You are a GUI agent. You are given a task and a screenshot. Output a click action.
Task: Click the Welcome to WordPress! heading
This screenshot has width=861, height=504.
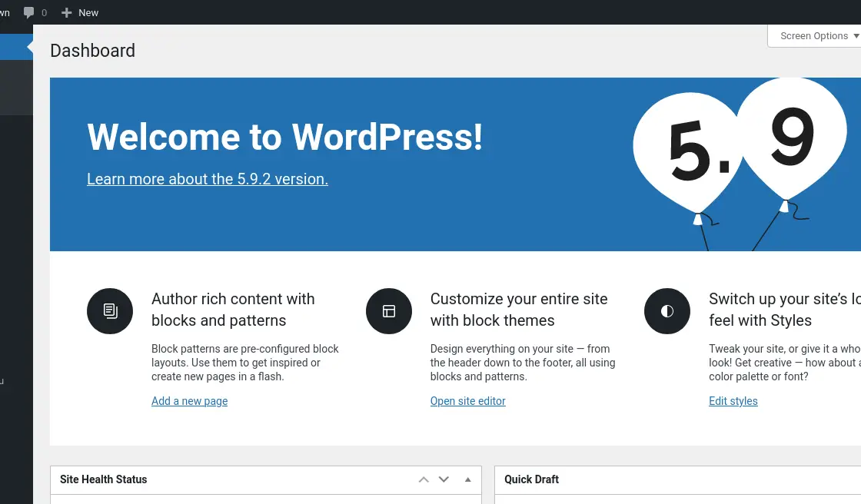pos(285,137)
